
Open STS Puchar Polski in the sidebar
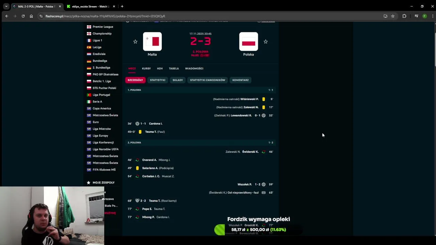point(105,88)
